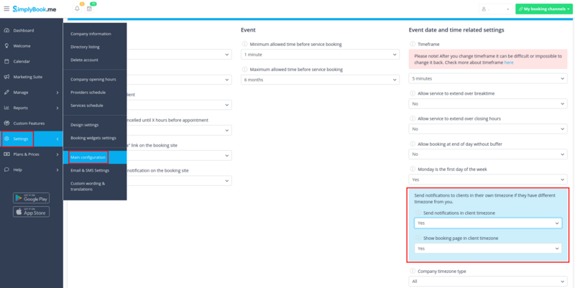Image resolution: width=575 pixels, height=288 pixels.
Task: Open Directory listing settings
Action: point(85,47)
